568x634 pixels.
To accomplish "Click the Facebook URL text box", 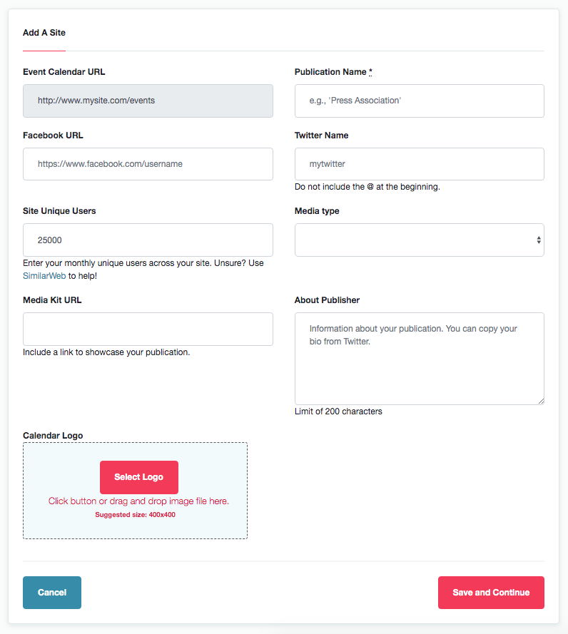I will click(x=148, y=164).
